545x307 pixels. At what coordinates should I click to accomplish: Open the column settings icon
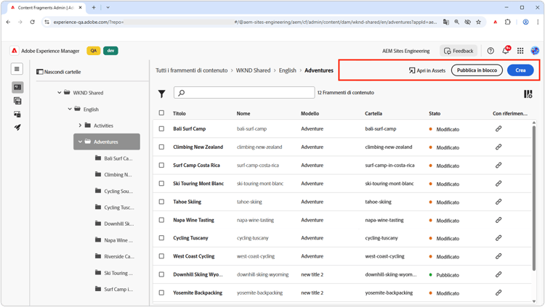(528, 94)
